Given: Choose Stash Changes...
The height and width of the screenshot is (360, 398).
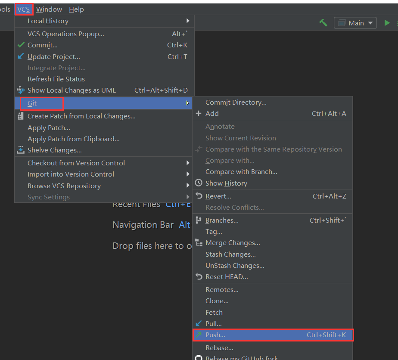Looking at the screenshot, I should [x=273, y=254].
